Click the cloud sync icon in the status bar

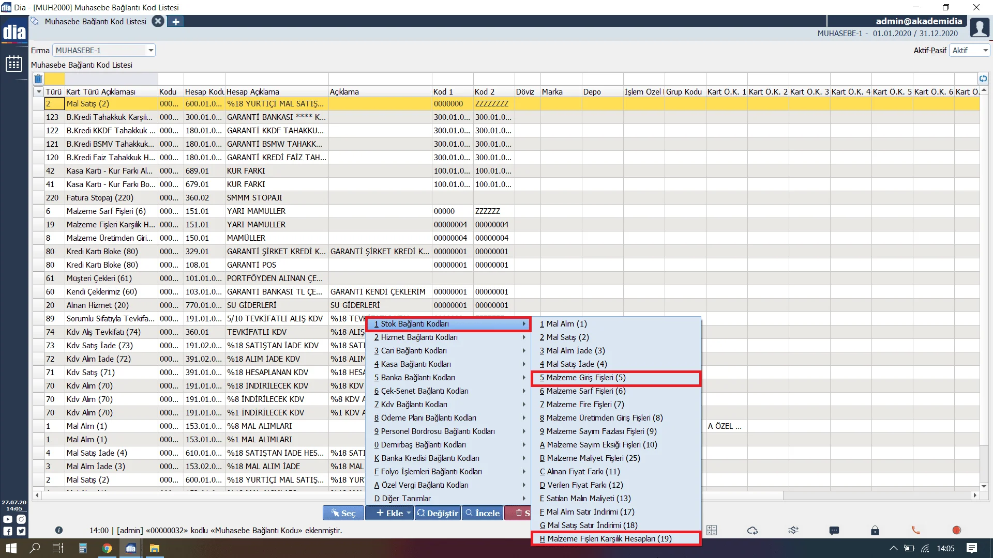[753, 530]
